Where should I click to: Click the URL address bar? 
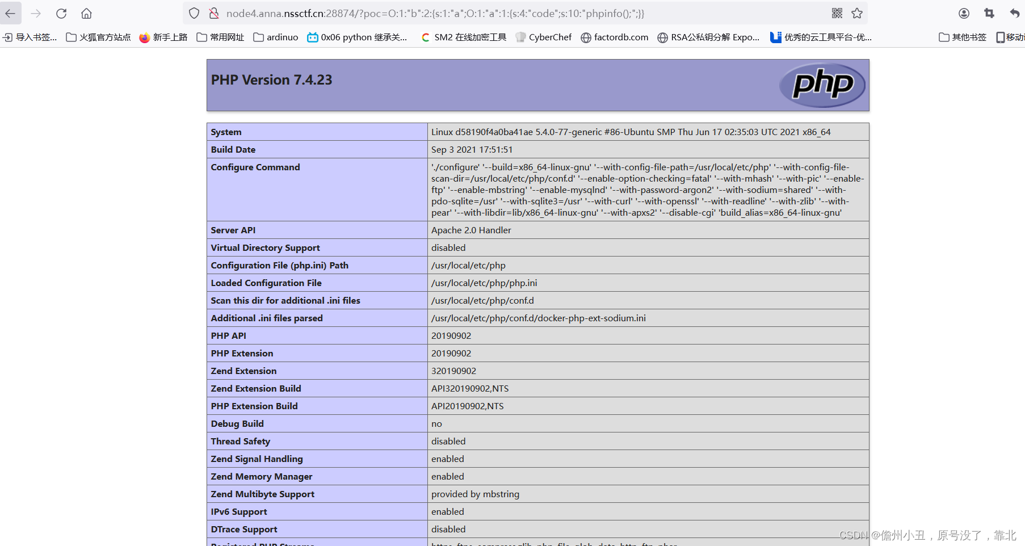525,13
